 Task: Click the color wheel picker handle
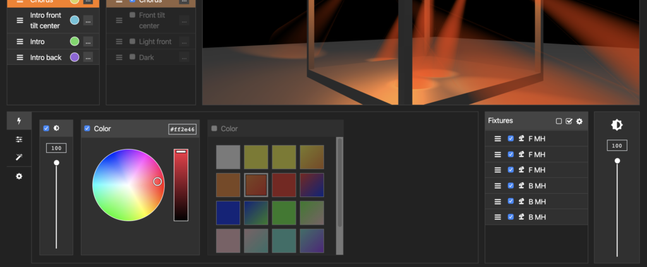(x=157, y=181)
